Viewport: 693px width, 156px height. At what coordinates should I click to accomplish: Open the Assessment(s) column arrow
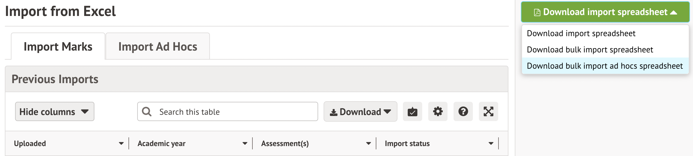click(369, 144)
